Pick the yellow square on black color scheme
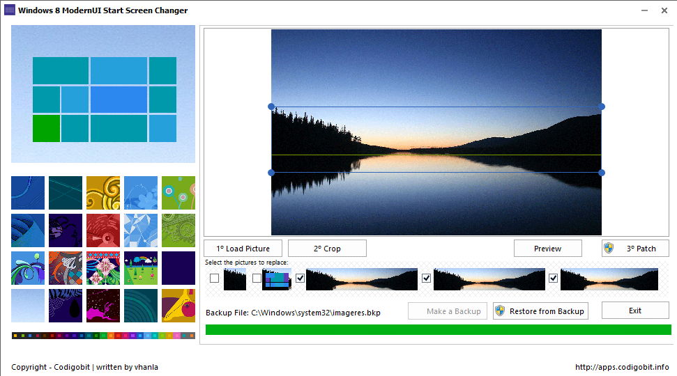 point(15,336)
